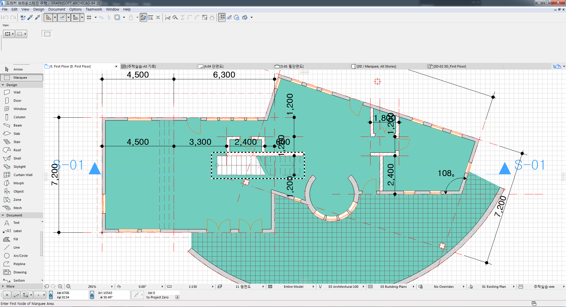
Task: Toggle the Guide Lines button
Action: [x=49, y=17]
